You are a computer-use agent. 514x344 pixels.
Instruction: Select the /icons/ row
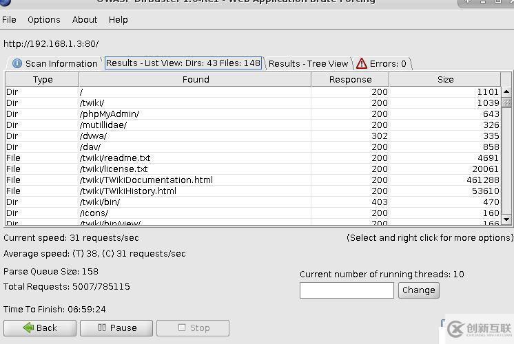(x=253, y=213)
